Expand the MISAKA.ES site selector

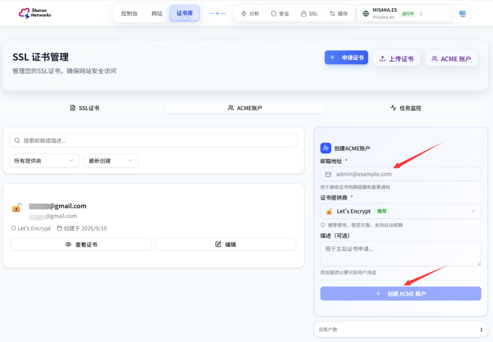(x=421, y=14)
